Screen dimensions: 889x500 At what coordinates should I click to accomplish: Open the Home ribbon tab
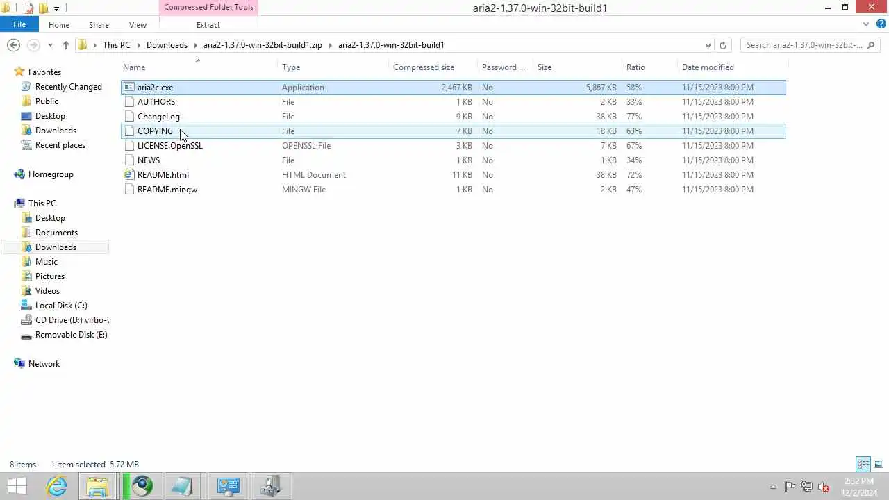(x=59, y=25)
